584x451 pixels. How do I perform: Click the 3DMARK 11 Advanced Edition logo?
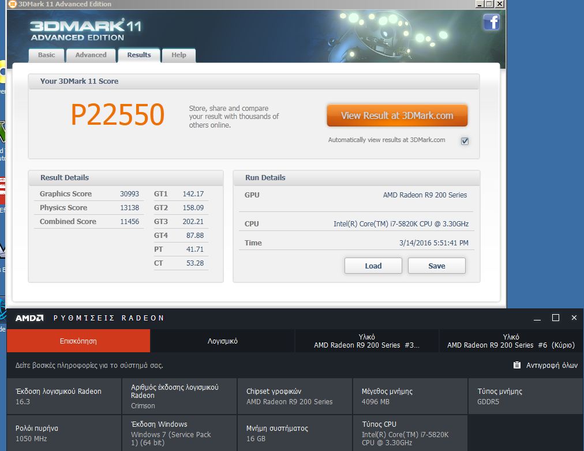(x=85, y=30)
